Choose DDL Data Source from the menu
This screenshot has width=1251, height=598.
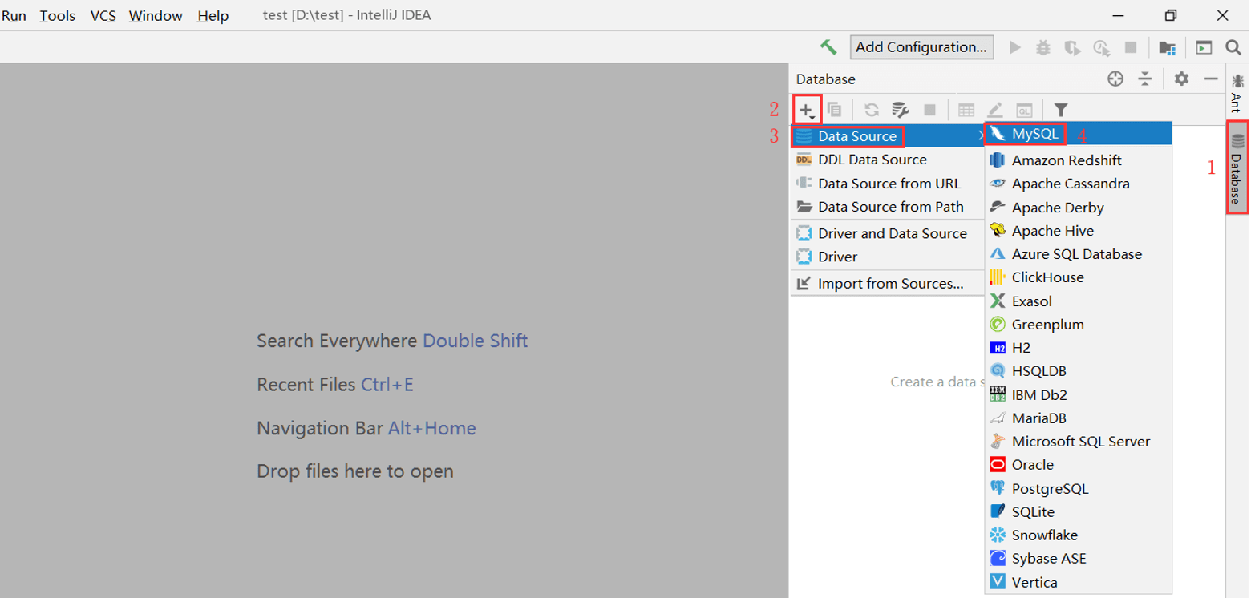point(887,160)
